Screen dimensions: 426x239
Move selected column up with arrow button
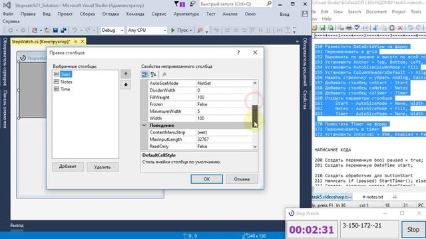[x=126, y=74]
